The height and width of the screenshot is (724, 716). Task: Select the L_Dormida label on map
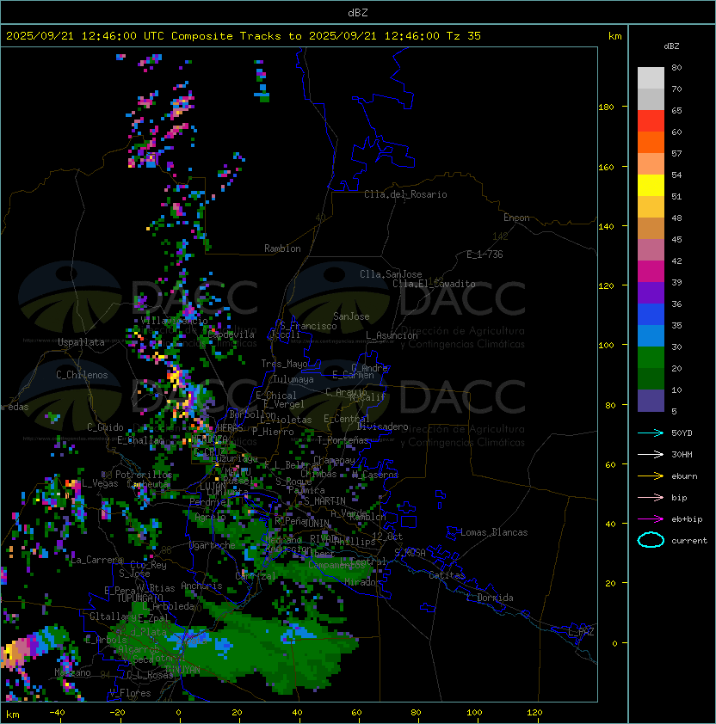[490, 598]
